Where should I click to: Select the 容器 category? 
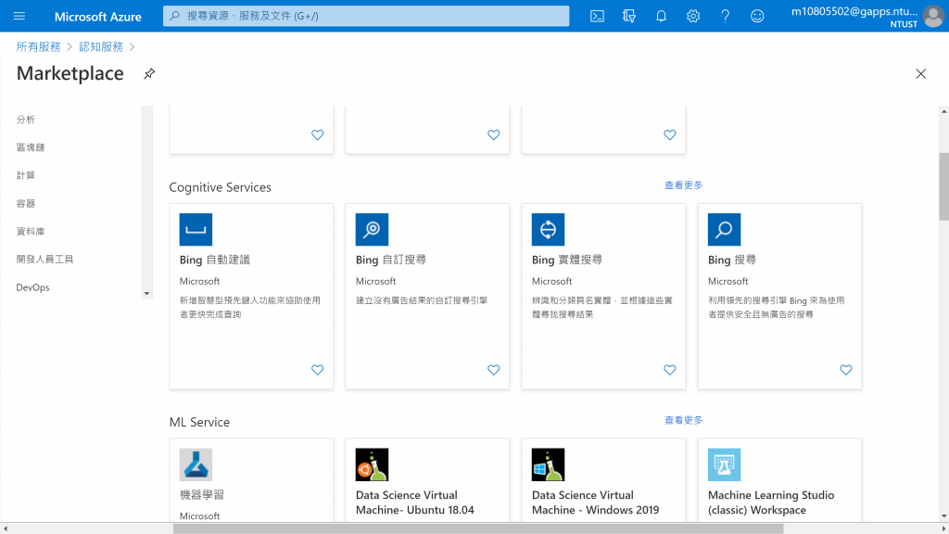[25, 203]
